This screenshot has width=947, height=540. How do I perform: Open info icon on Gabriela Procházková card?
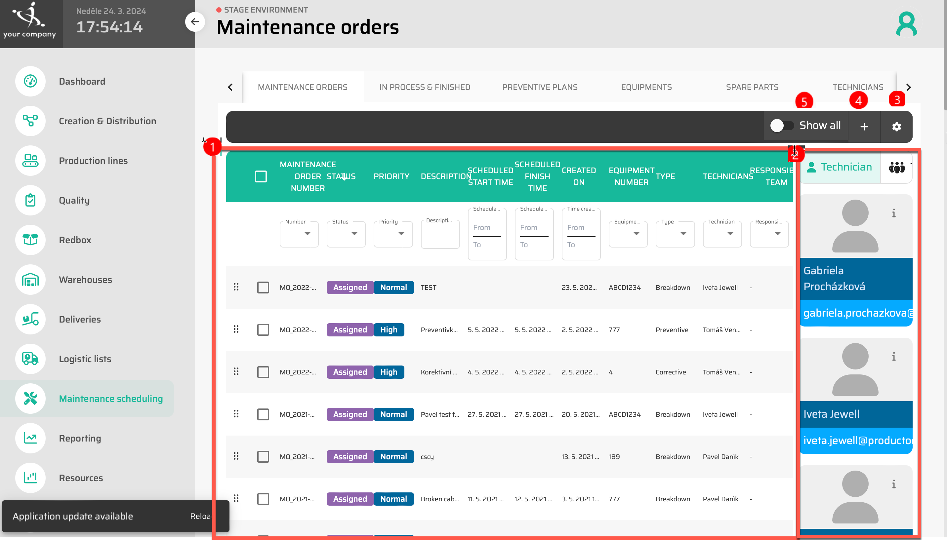[893, 213]
